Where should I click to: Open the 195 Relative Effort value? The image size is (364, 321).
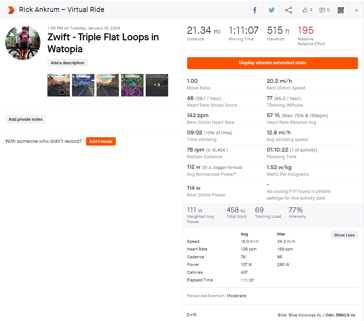(x=305, y=31)
